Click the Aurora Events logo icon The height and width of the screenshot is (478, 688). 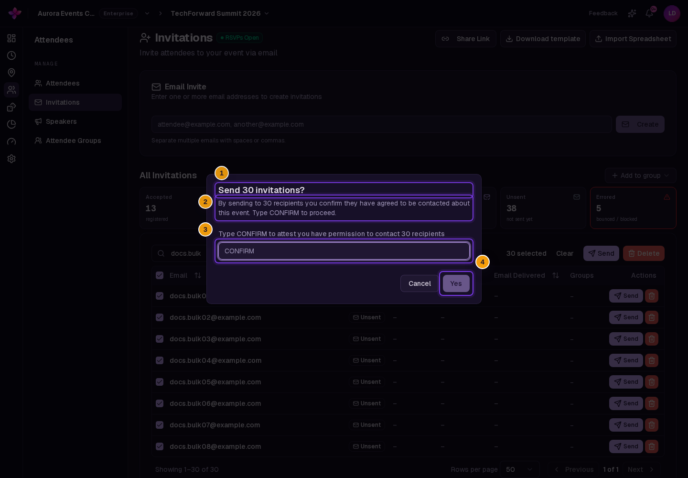tap(15, 13)
